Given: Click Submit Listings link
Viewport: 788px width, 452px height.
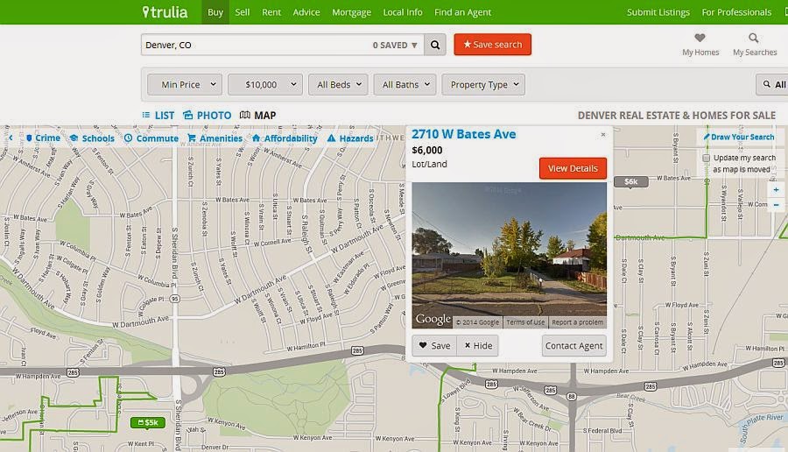Looking at the screenshot, I should pos(658,12).
